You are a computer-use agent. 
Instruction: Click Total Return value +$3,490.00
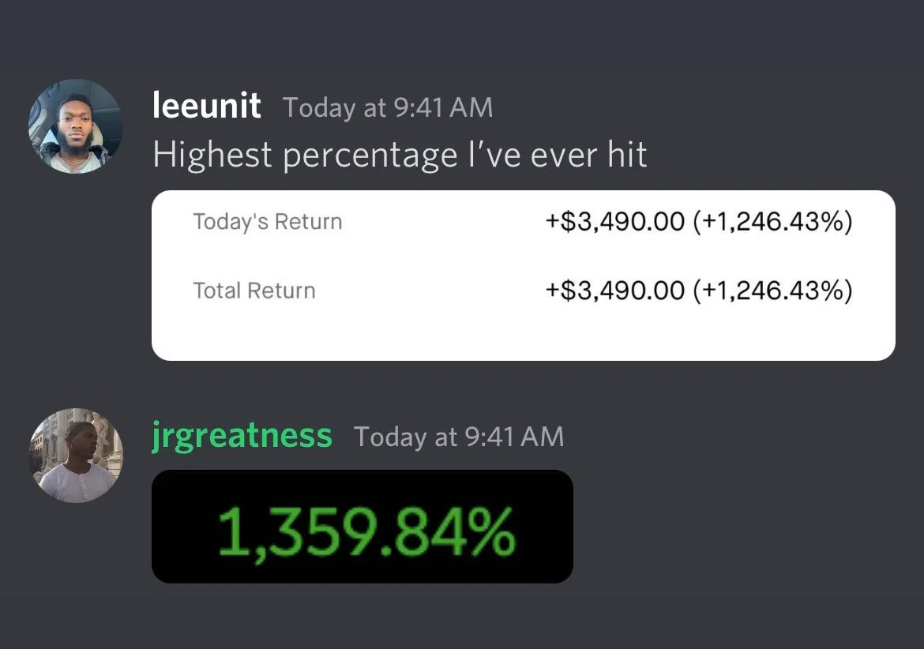point(614,291)
